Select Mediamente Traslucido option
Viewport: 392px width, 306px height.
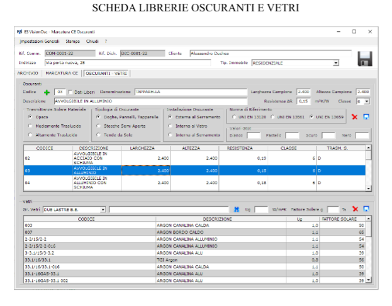30,126
